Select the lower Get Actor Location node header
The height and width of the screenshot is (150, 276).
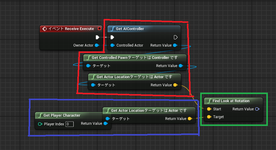(x=149, y=110)
